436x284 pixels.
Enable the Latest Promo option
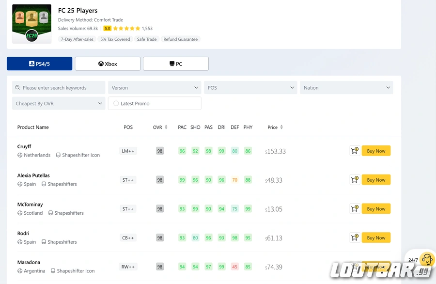[x=116, y=104]
